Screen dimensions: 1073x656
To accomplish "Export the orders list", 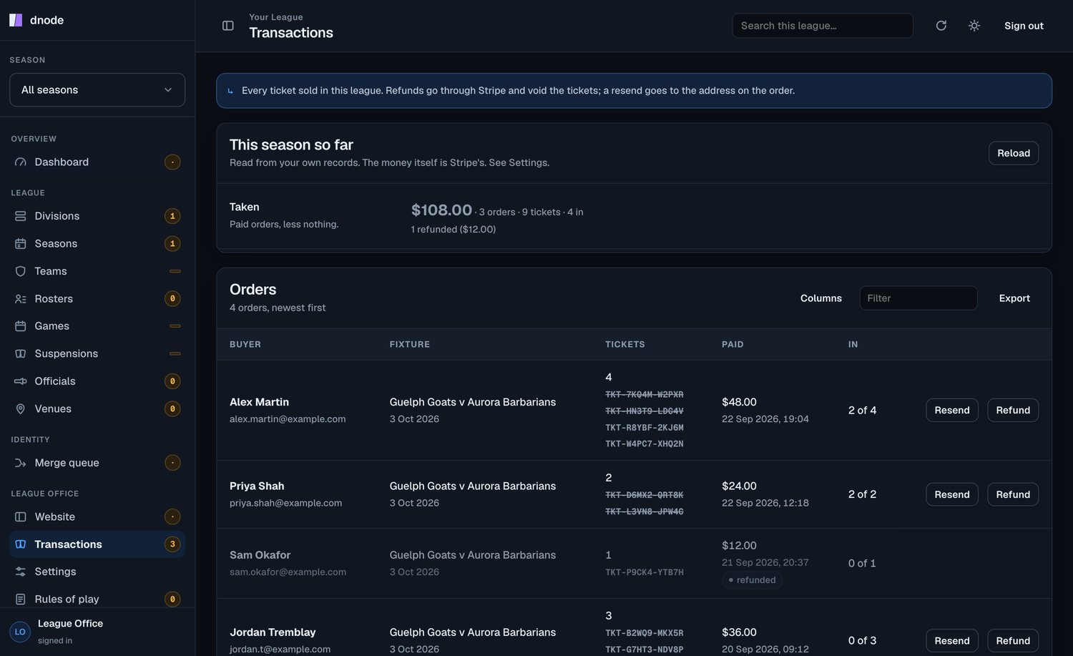I will pos(1014,298).
